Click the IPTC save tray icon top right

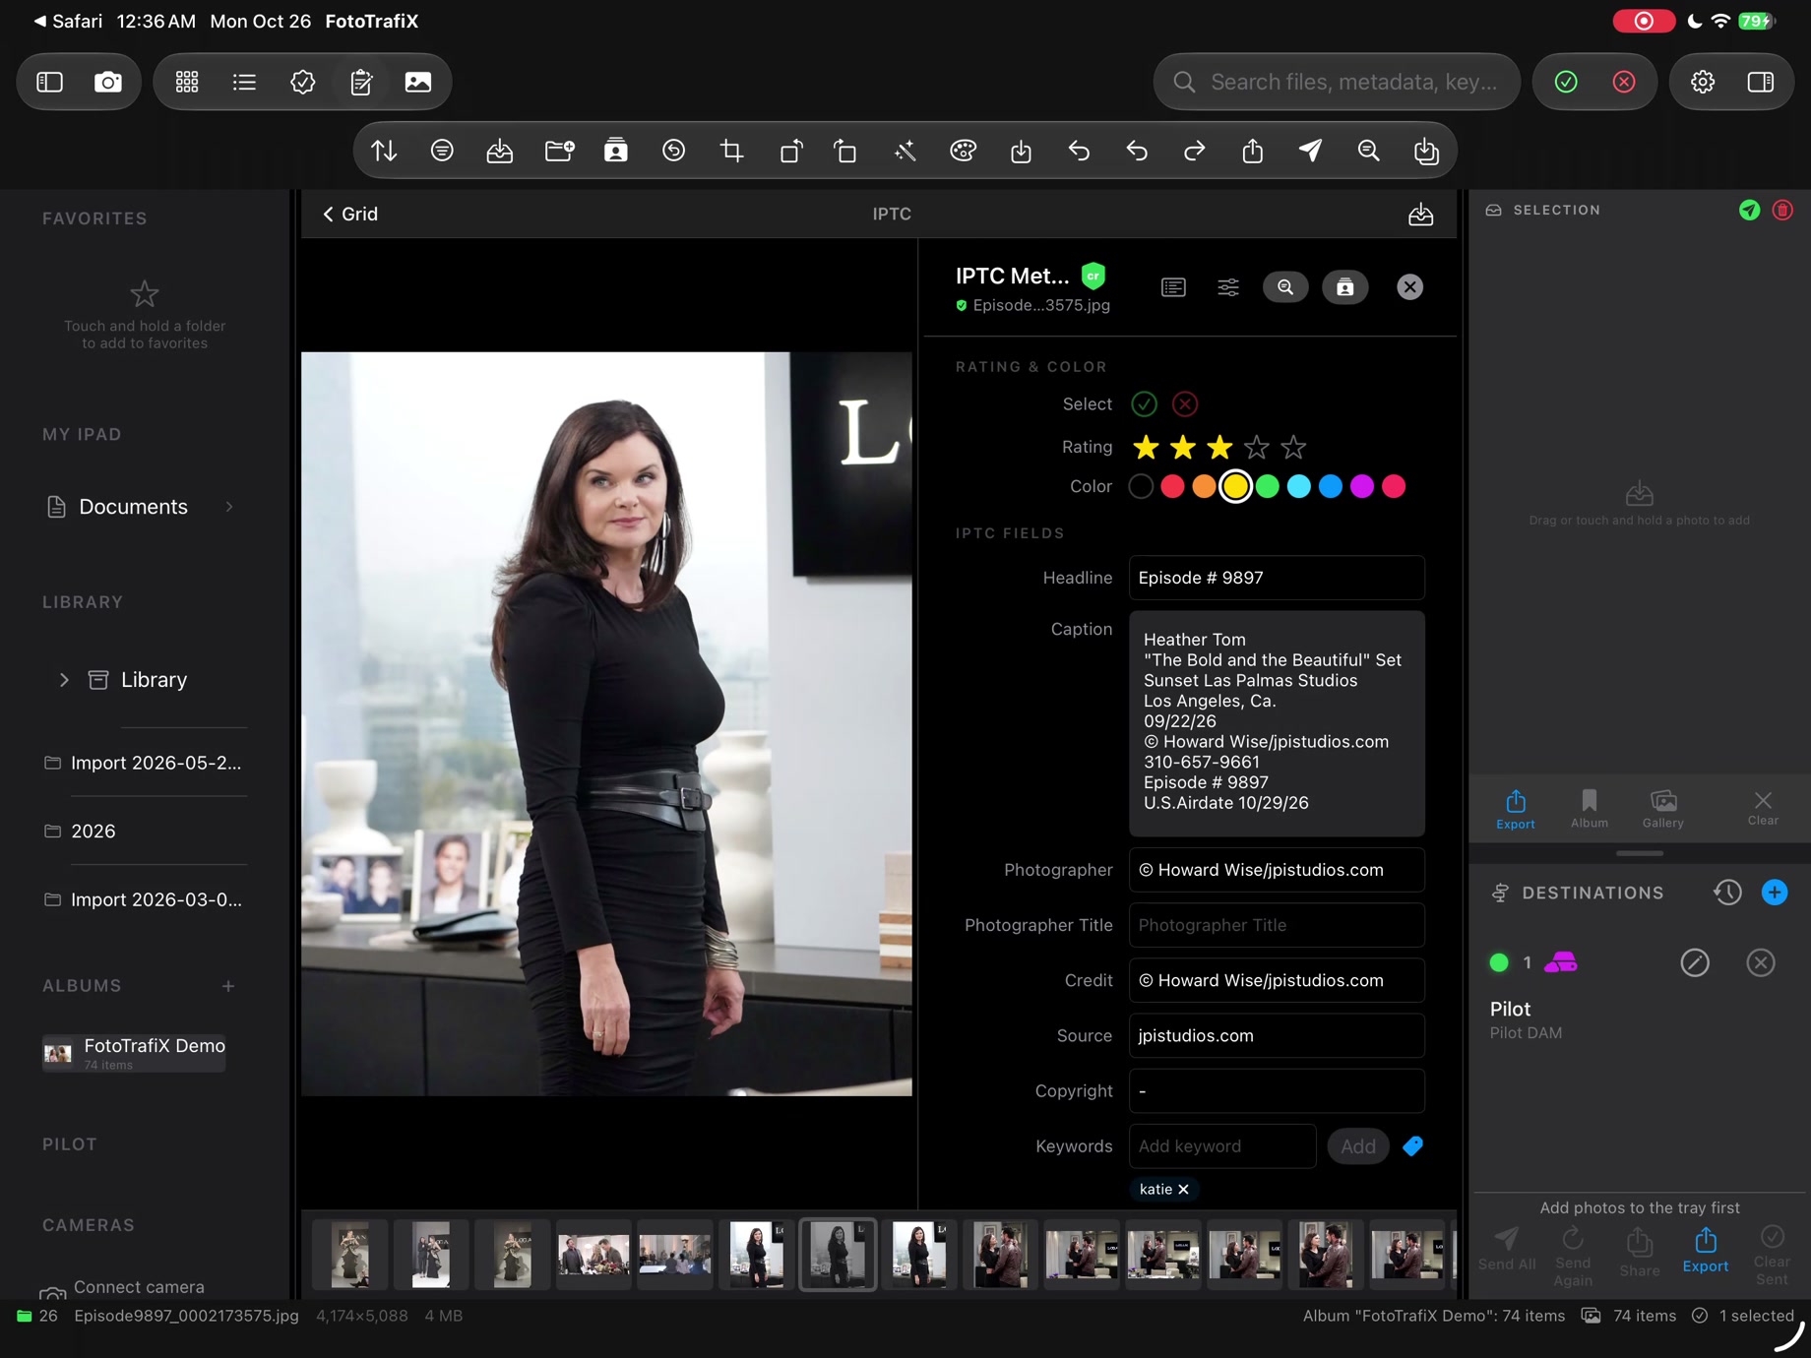1420,215
